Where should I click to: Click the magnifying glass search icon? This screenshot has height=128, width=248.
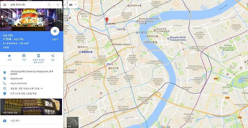[49, 5]
